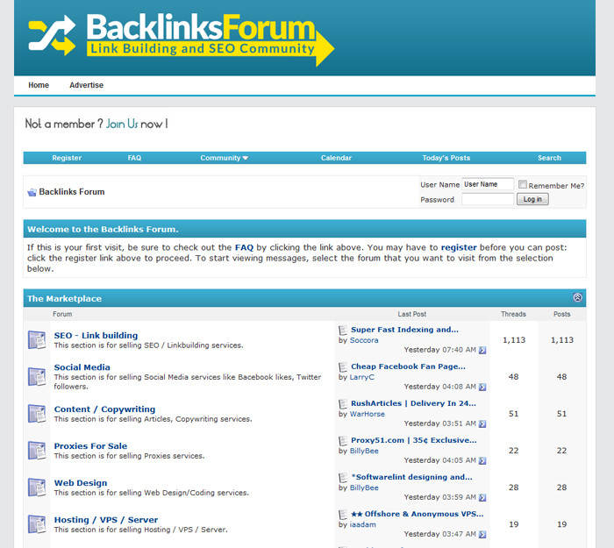This screenshot has width=614, height=548.
Task: View user iaadam's profile
Action: [362, 524]
